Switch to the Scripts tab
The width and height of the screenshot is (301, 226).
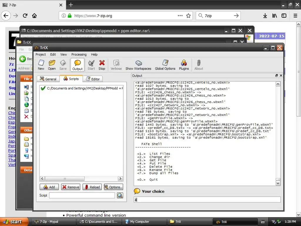[71, 79]
